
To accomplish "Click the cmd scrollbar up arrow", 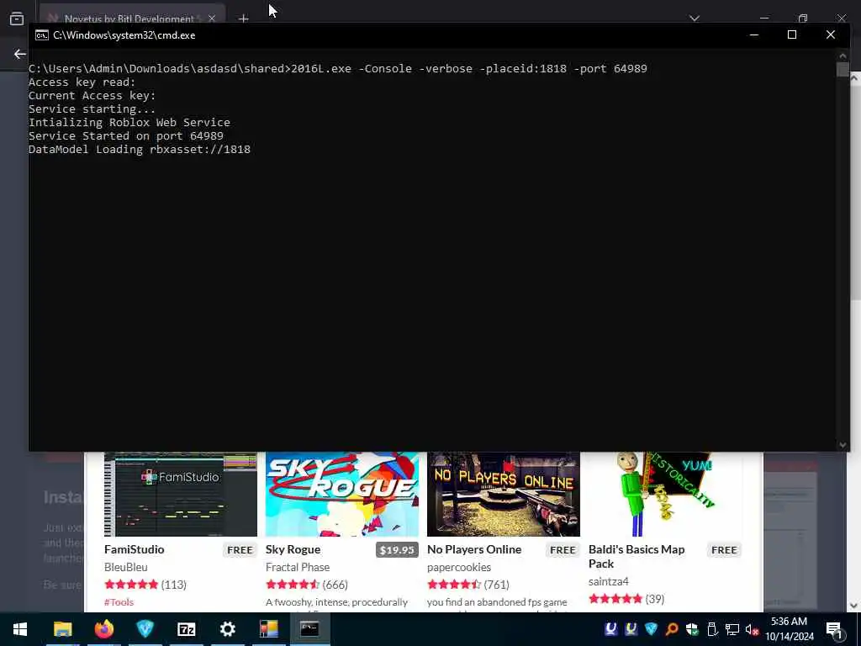I will point(843,56).
